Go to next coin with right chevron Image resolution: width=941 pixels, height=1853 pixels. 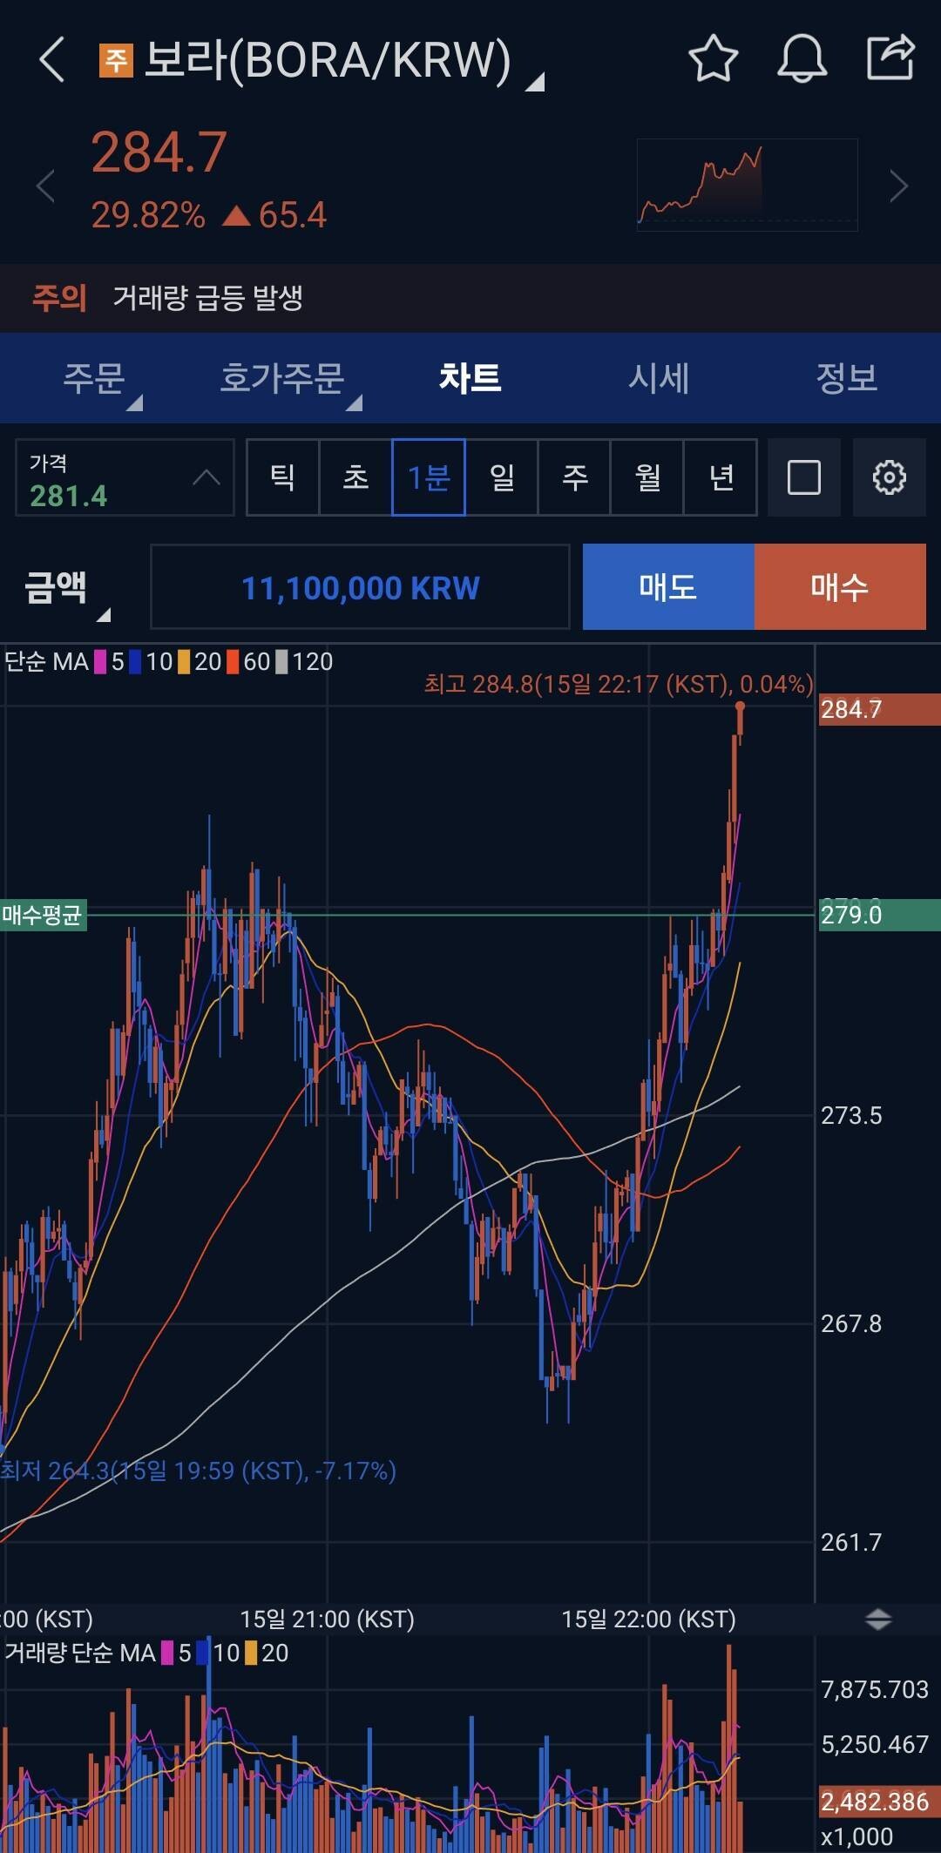(x=898, y=186)
